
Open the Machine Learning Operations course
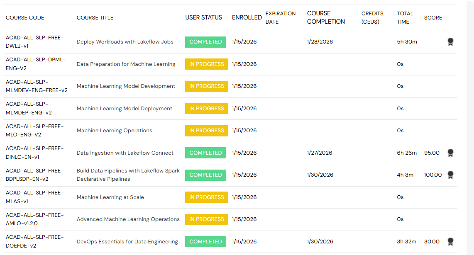point(114,131)
